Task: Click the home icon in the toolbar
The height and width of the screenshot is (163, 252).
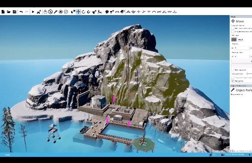Action: 61,12
